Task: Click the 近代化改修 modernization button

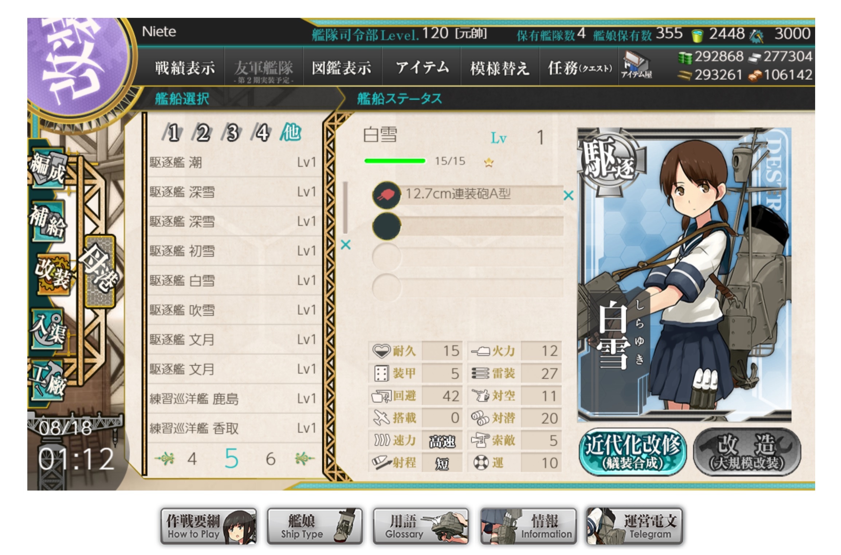Action: [x=632, y=452]
